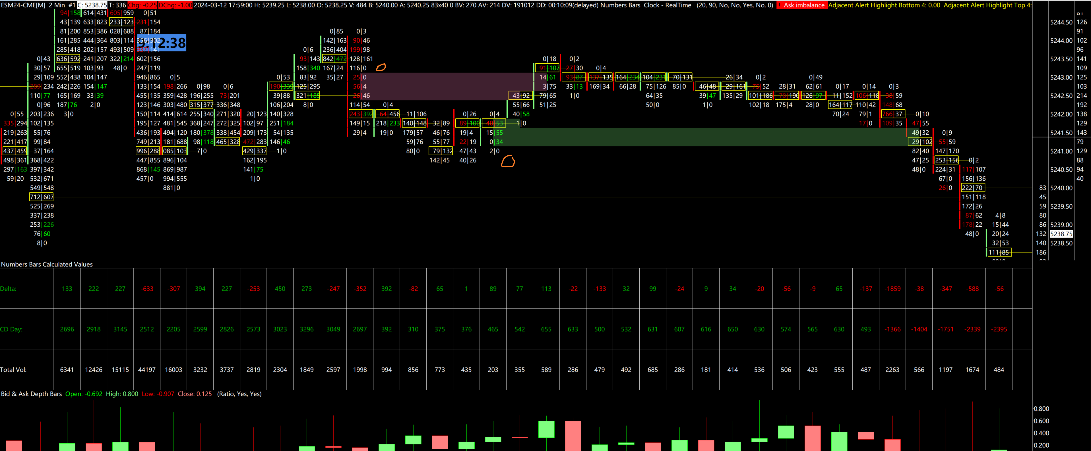Click the highlighted last price 5238.75 on scale
The width and height of the screenshot is (1091, 451).
pos(1061,233)
